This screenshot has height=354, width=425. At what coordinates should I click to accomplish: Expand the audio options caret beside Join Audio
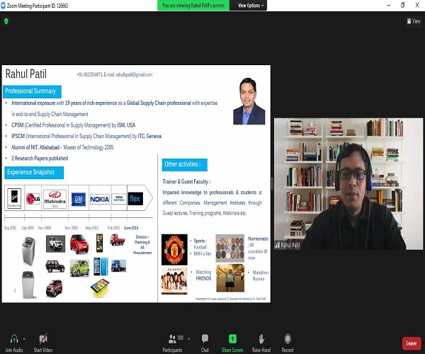coord(24,339)
